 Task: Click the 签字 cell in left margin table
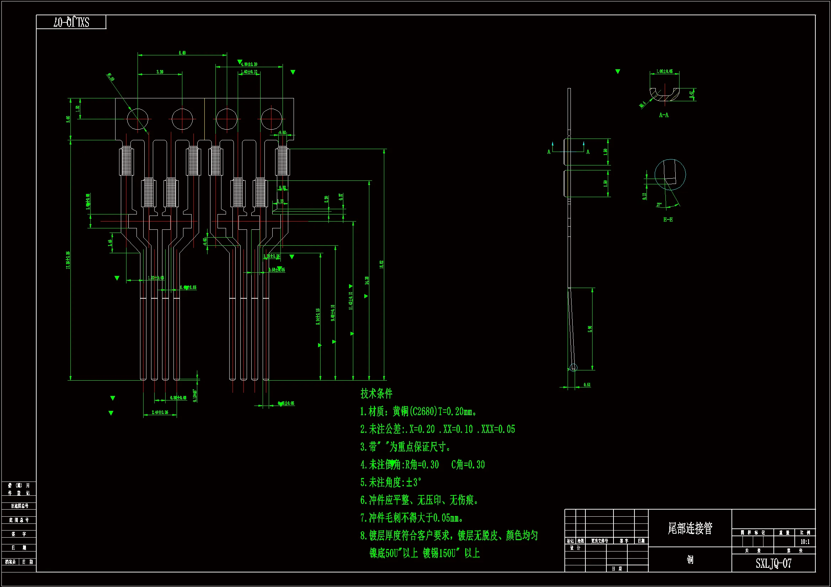click(18, 534)
